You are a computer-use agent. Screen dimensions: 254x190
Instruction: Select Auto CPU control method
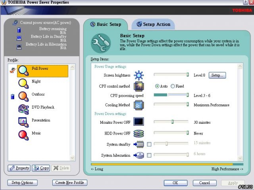coord(157,86)
